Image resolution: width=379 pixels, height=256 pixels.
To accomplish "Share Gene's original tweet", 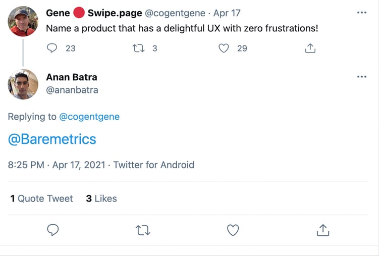I will (310, 48).
